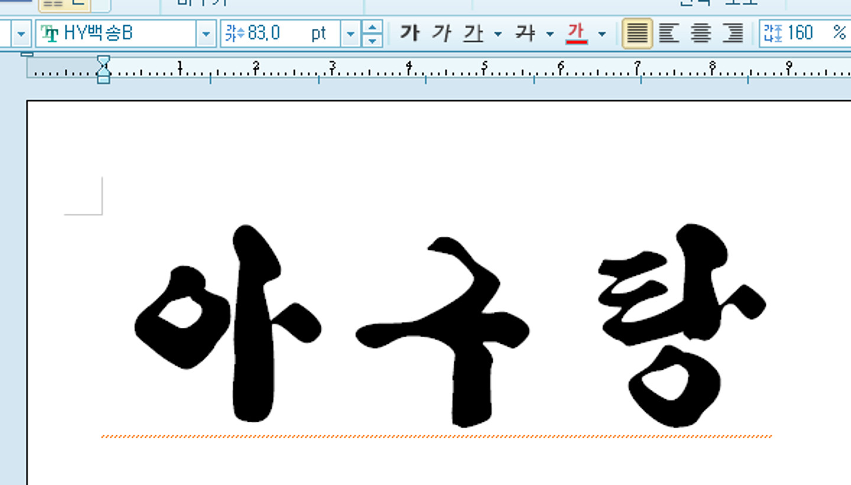The image size is (851, 485).
Task: Apply red font color
Action: pos(576,33)
